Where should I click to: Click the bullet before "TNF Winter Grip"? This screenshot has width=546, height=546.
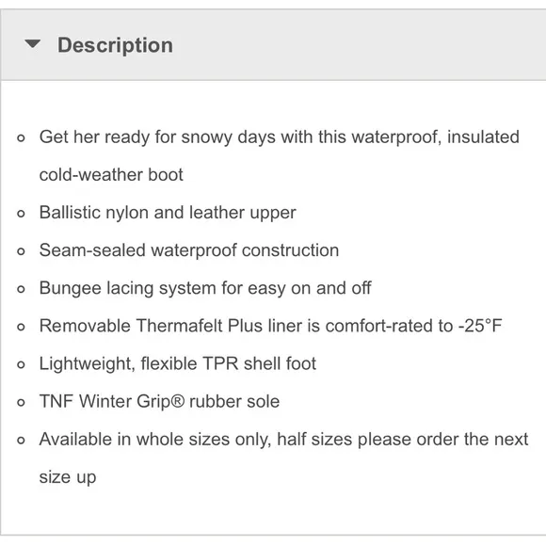pyautogui.click(x=21, y=403)
